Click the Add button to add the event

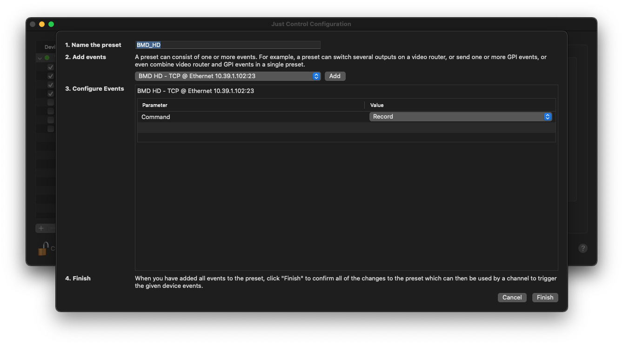tap(335, 76)
